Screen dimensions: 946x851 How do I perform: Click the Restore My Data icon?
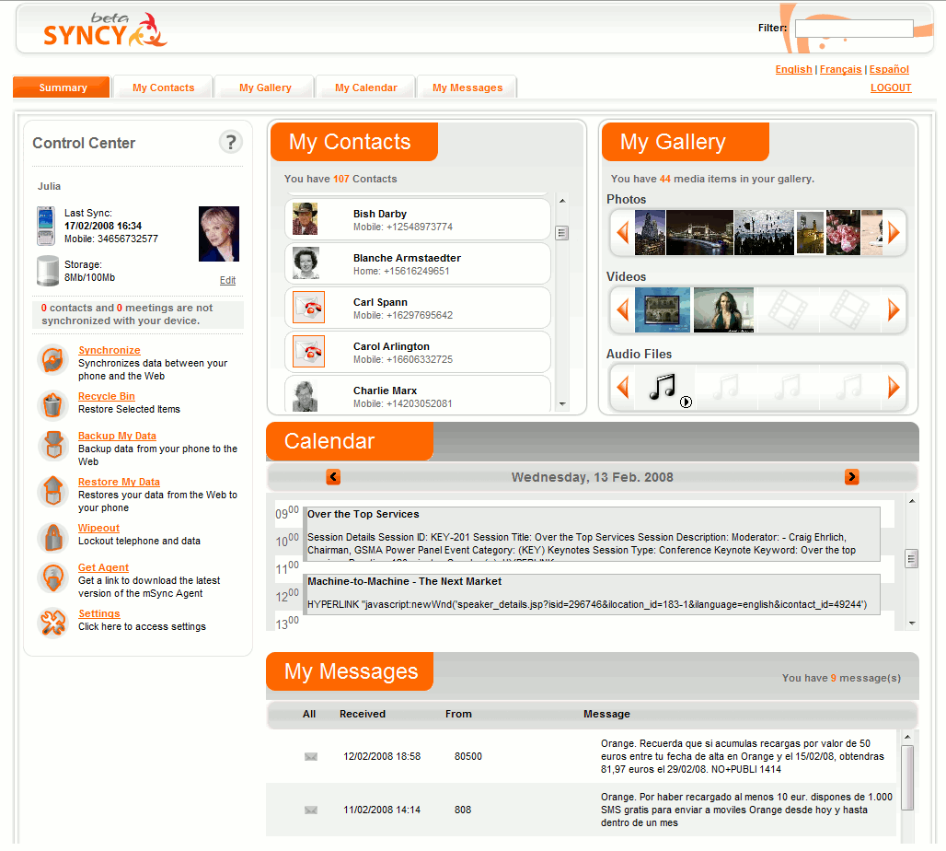(52, 491)
